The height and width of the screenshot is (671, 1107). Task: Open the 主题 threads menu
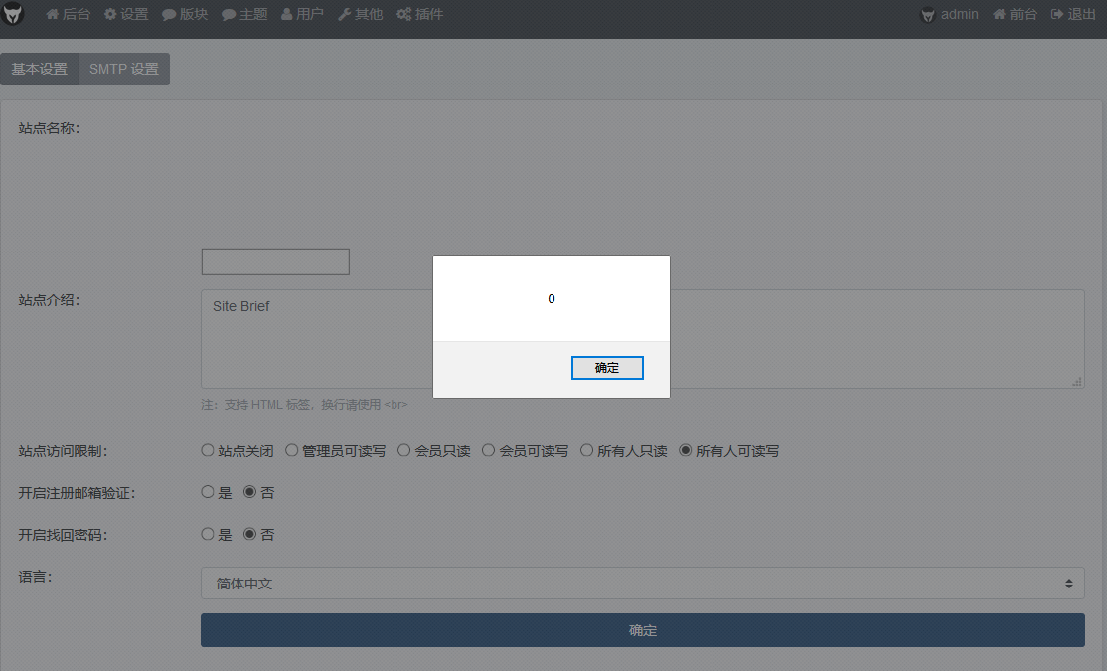(244, 14)
